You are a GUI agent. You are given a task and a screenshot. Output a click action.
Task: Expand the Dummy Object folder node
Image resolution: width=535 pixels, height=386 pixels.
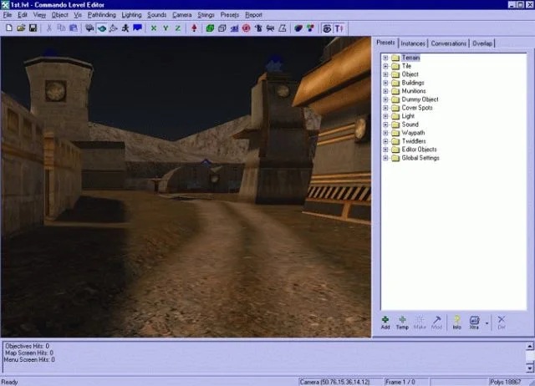[x=385, y=99]
